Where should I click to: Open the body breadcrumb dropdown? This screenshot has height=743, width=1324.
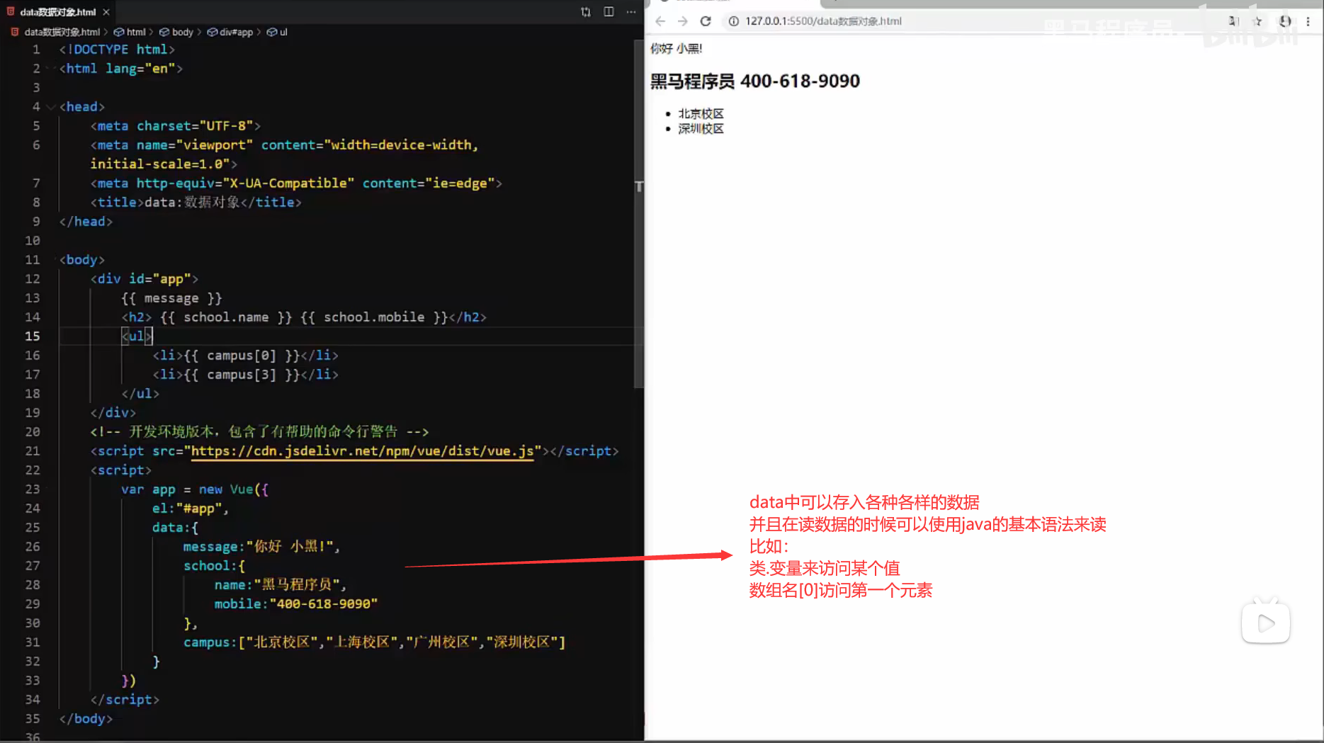pos(176,32)
